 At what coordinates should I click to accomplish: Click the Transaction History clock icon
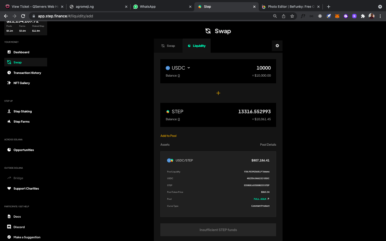[9, 73]
